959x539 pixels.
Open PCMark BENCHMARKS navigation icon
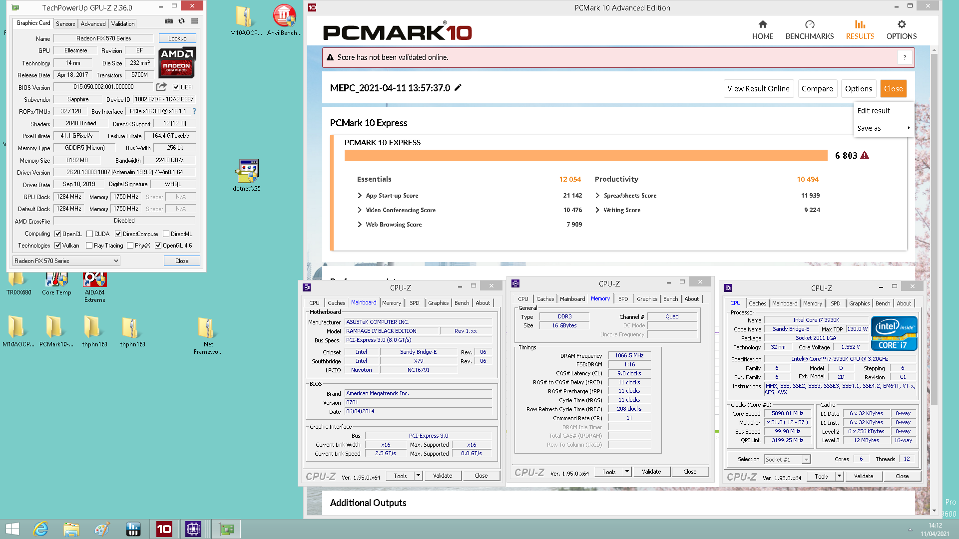tap(810, 30)
